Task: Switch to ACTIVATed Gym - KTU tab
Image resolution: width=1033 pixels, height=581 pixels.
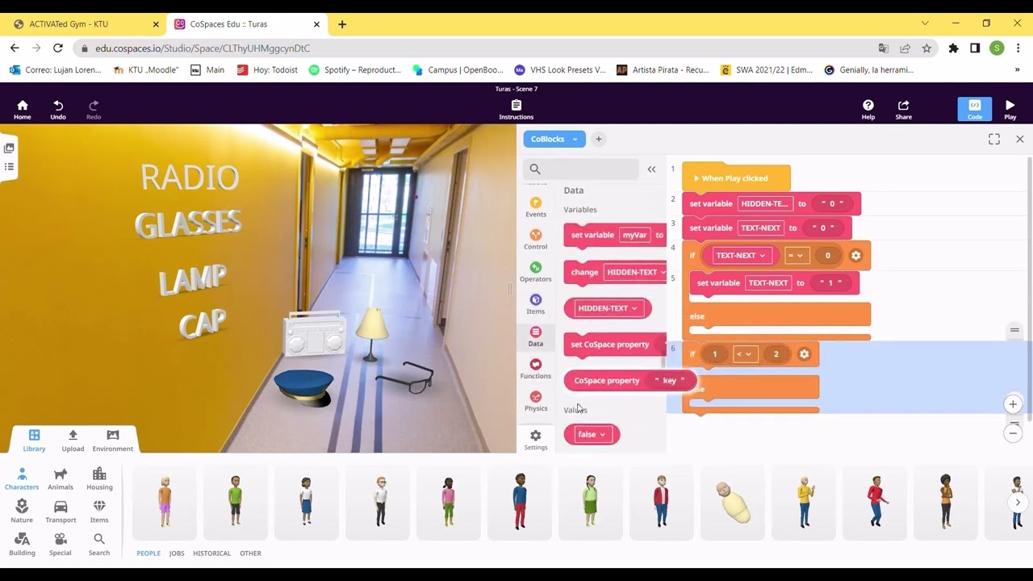Action: point(84,24)
